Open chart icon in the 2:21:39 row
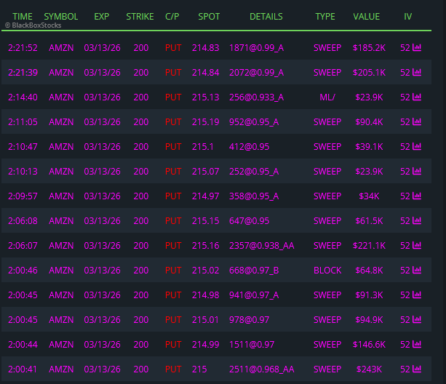 pyautogui.click(x=417, y=72)
